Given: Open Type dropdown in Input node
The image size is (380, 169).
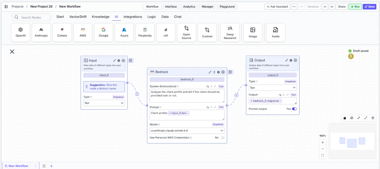Looking at the screenshot, I should point(104,103).
